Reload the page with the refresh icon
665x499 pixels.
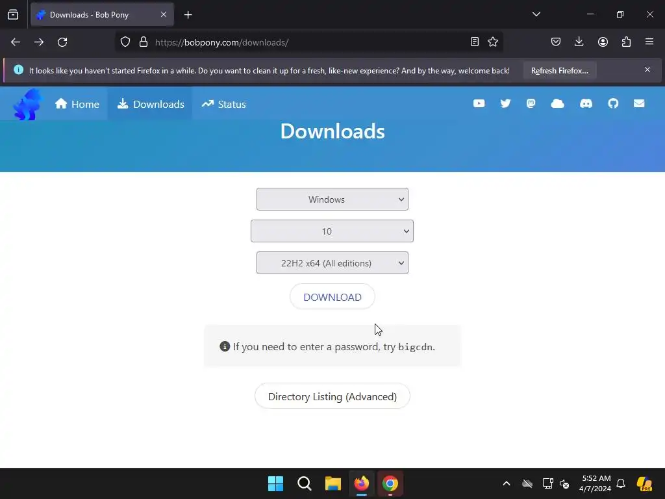coord(62,42)
